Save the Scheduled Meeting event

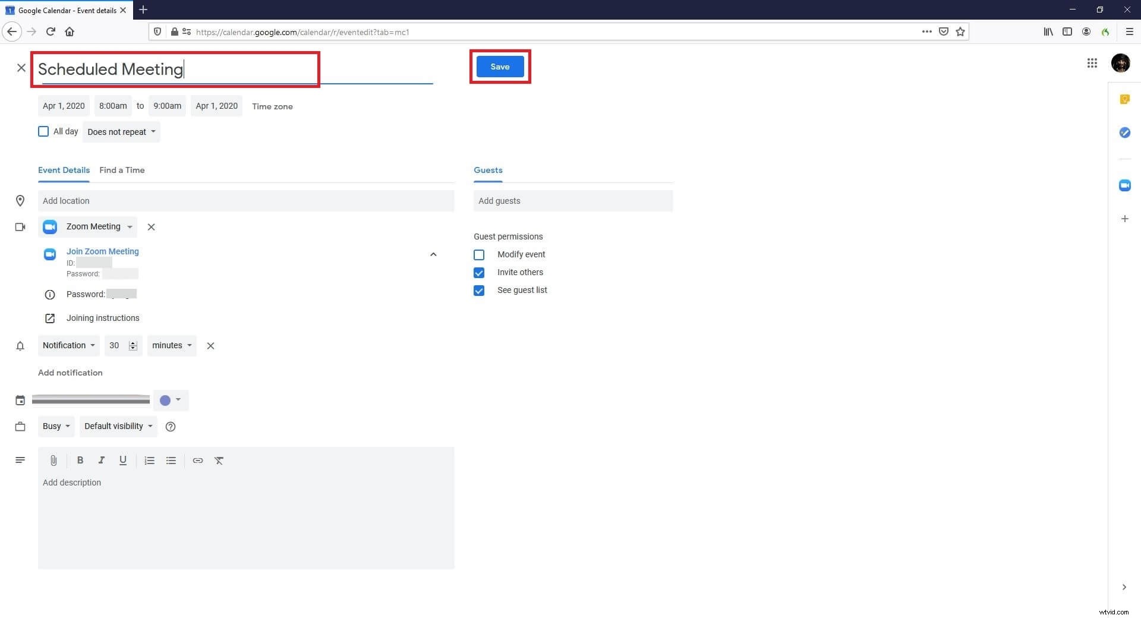pos(499,67)
